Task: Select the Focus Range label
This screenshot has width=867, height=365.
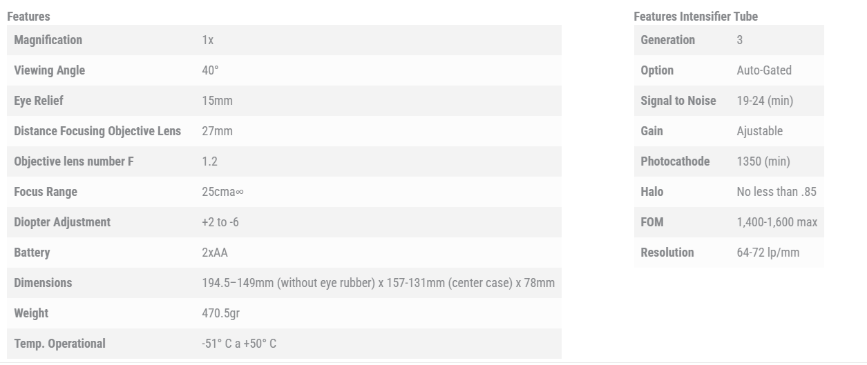Action: tap(46, 192)
